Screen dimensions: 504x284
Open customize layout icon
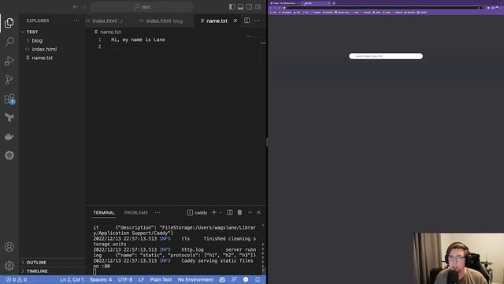(258, 7)
